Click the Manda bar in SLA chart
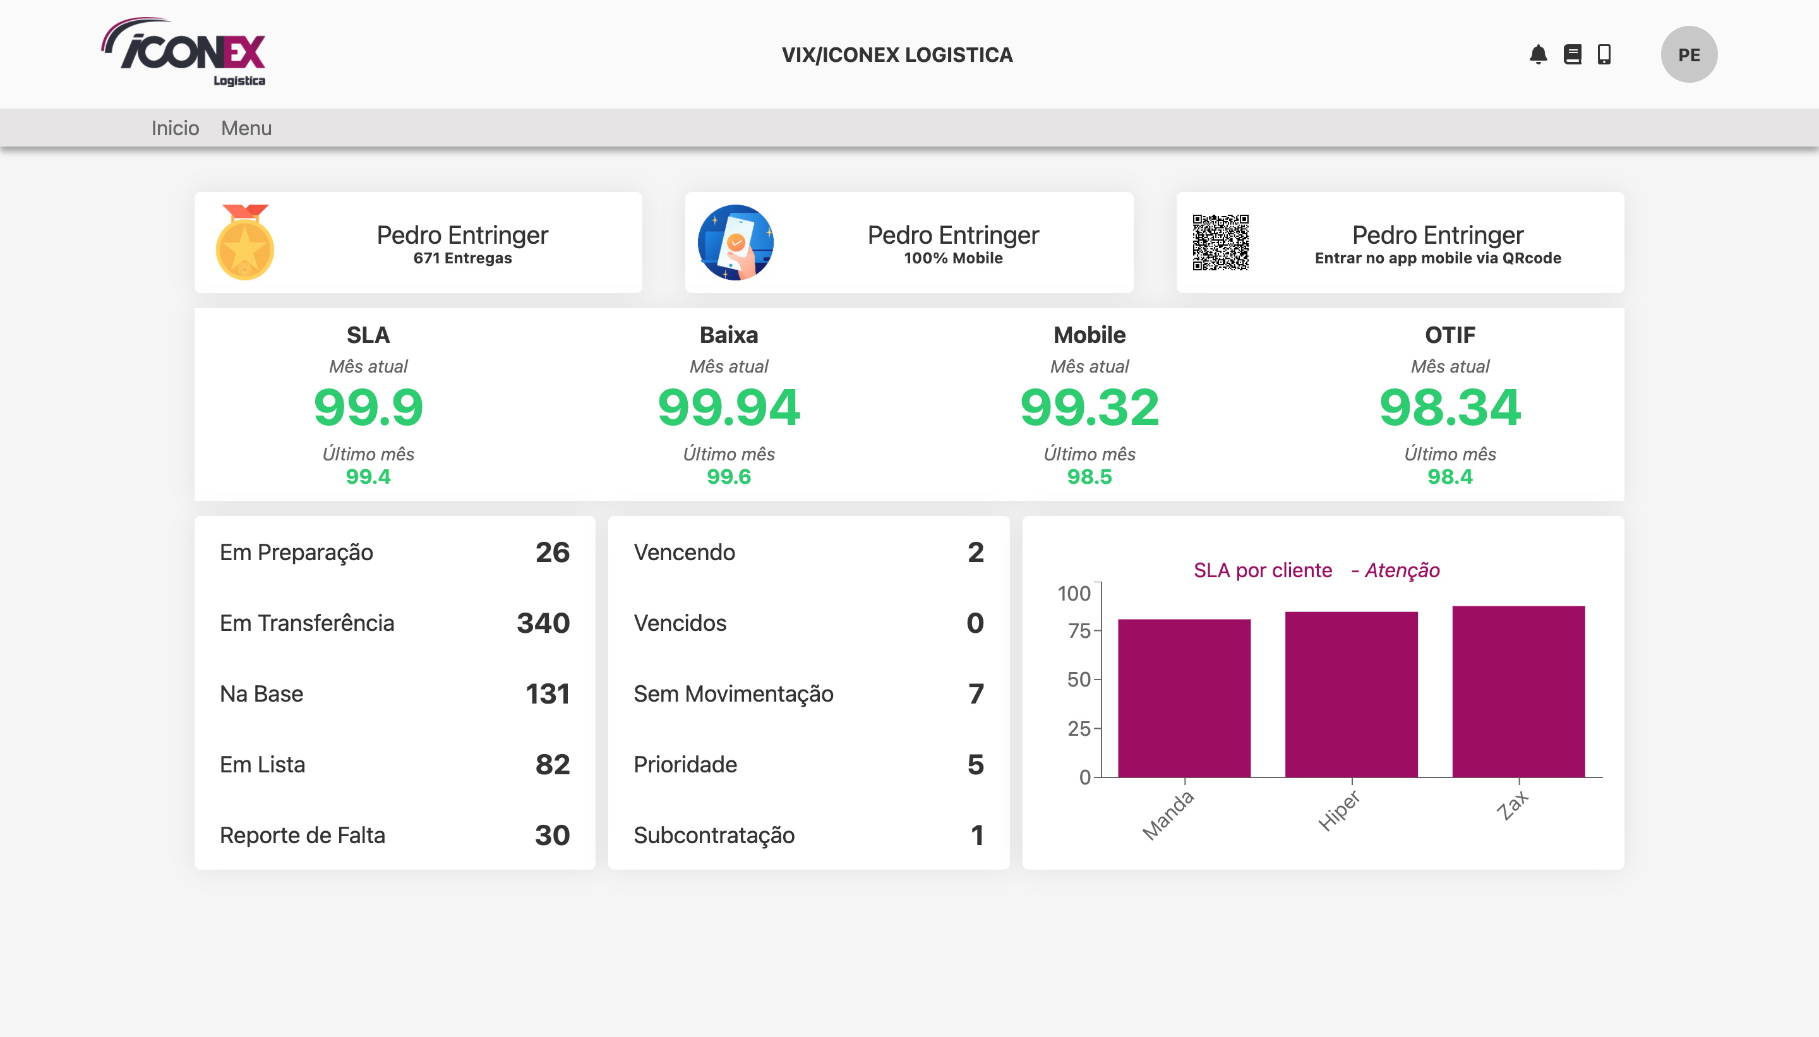The height and width of the screenshot is (1037, 1819). coord(1184,698)
